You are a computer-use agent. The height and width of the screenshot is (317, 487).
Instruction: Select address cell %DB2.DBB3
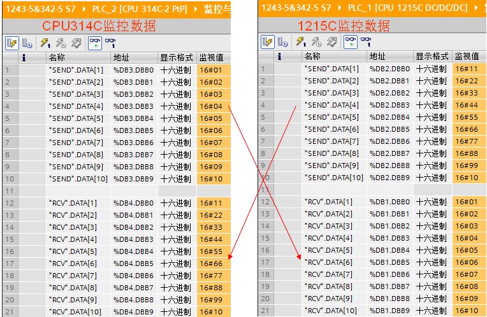pos(390,105)
